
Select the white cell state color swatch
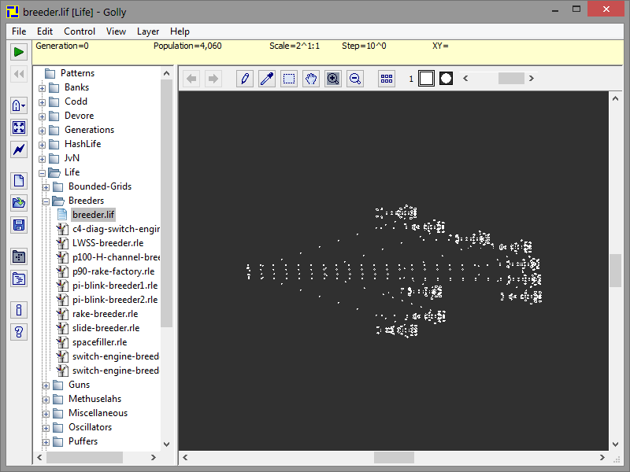pos(426,79)
